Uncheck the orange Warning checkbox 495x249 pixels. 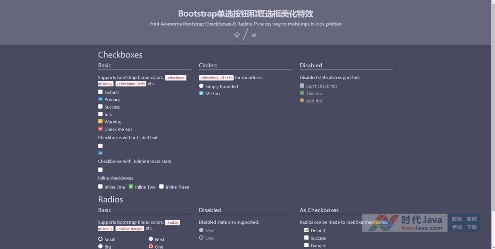pos(100,121)
